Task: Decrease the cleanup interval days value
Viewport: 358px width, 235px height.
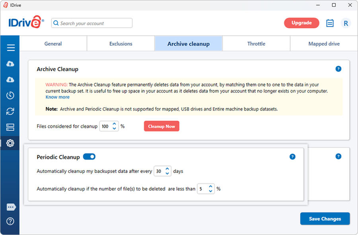Action: 167,174
